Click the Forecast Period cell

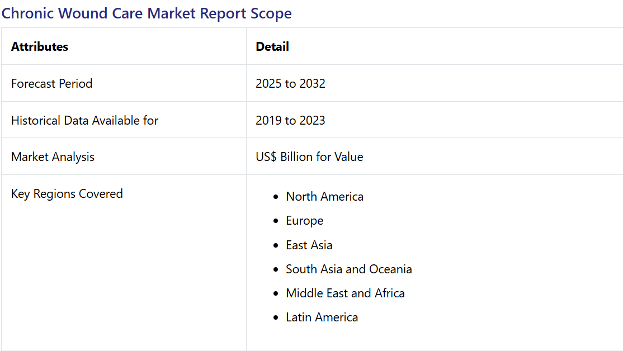[x=51, y=84]
